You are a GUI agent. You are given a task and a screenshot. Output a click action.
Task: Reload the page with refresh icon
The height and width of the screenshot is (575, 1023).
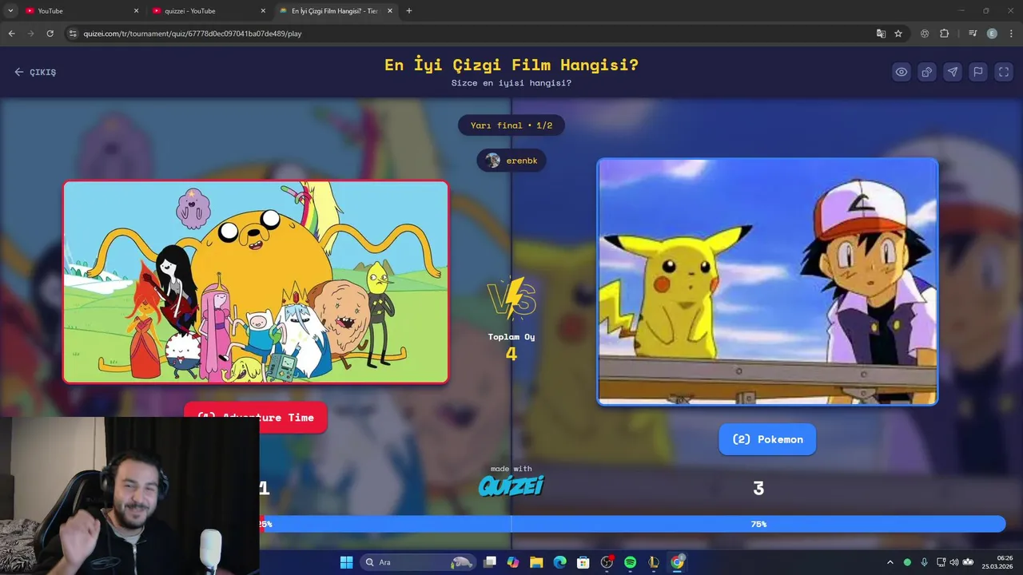point(50,34)
